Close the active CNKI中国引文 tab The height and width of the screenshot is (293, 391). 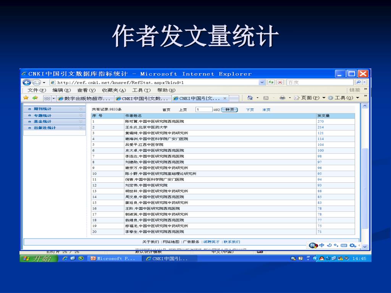[225, 98]
